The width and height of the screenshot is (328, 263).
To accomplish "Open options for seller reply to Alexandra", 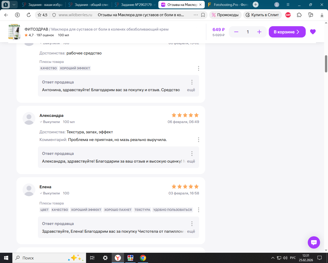I will pyautogui.click(x=192, y=154).
